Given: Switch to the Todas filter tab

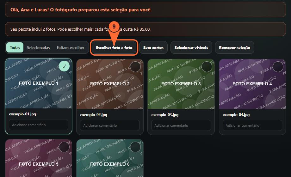Looking at the screenshot, I should pyautogui.click(x=15, y=47).
